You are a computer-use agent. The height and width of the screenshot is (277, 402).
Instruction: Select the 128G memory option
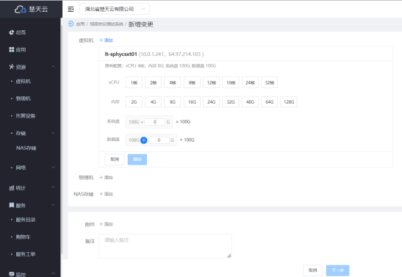(x=289, y=101)
